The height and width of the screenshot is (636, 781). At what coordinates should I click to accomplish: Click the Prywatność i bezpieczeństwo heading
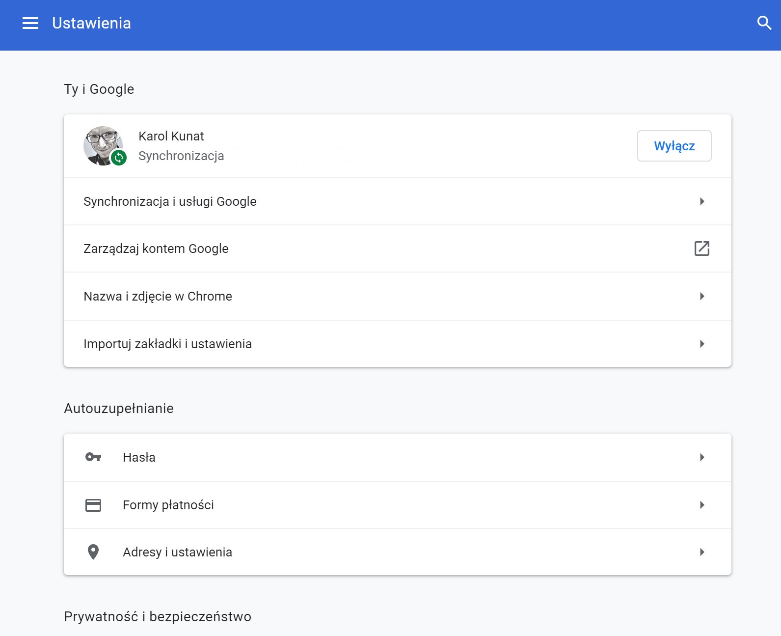click(158, 616)
